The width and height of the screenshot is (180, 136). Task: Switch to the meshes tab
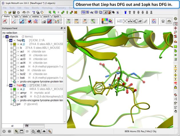click(35, 17)
